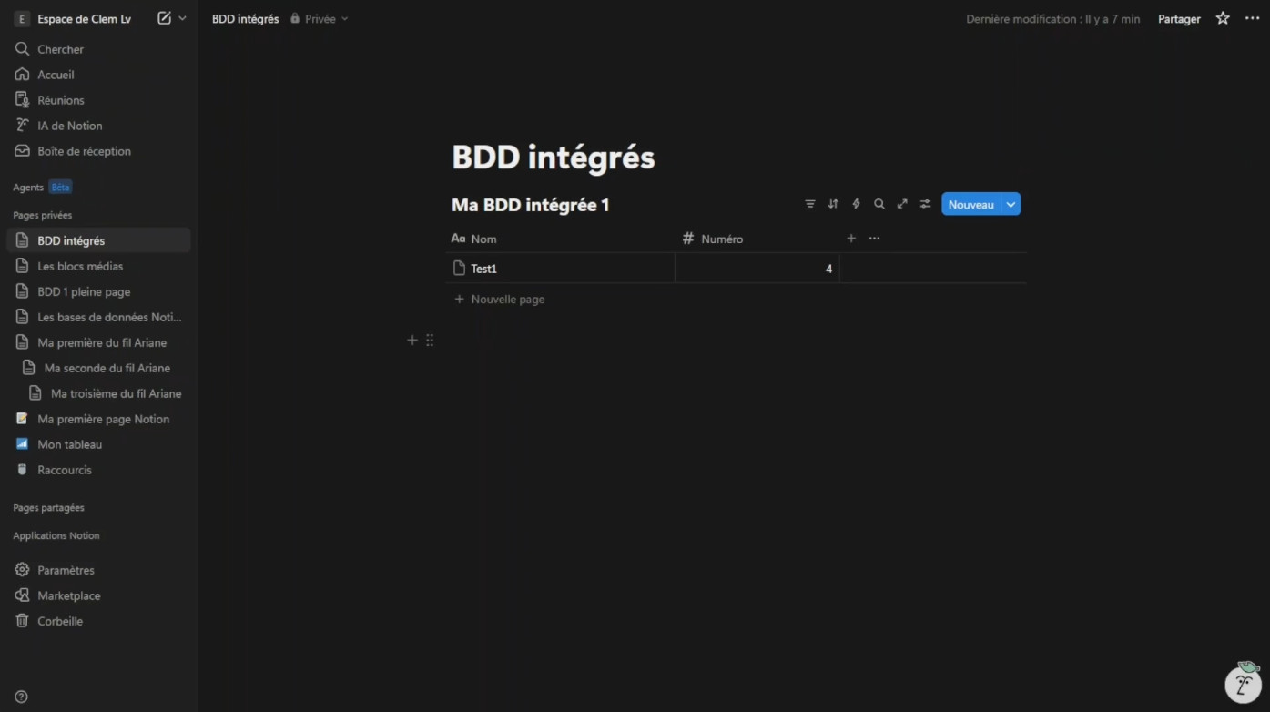
Task: Click Nouvelle page row in table
Action: [507, 299]
